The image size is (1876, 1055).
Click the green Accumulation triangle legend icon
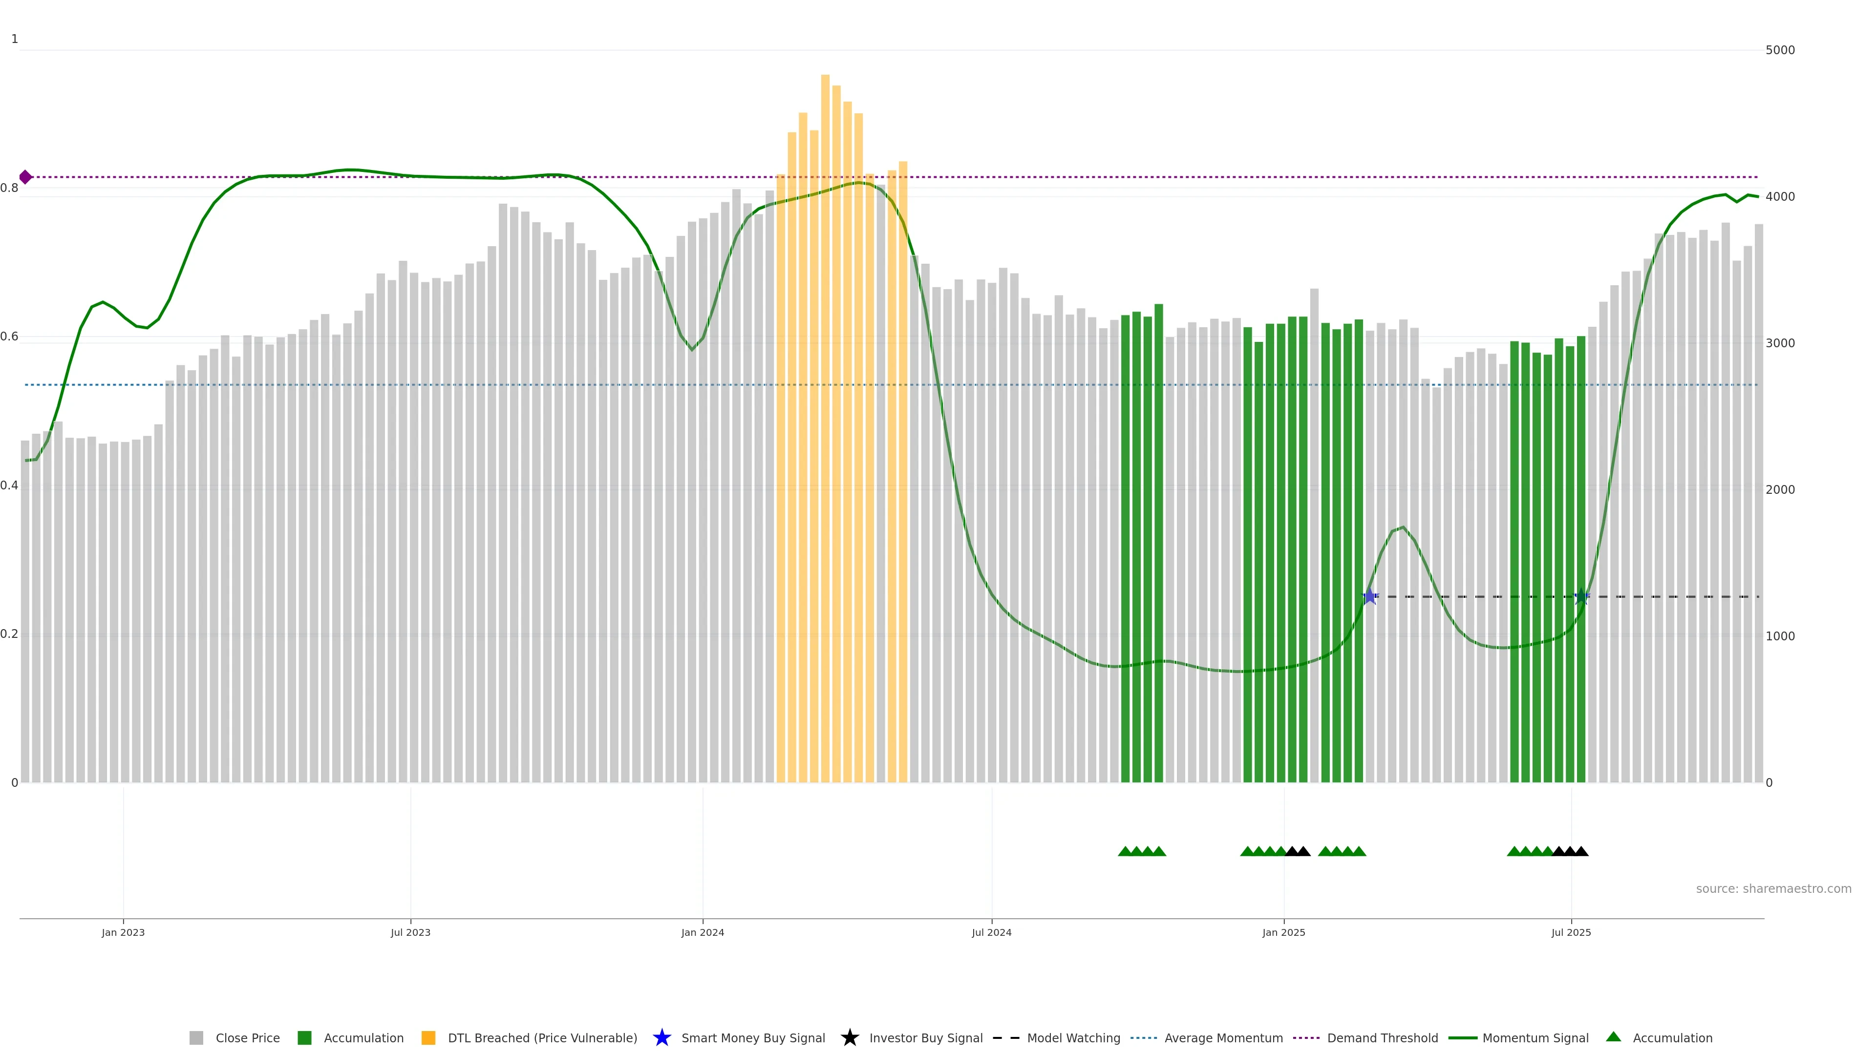coord(1613,1037)
